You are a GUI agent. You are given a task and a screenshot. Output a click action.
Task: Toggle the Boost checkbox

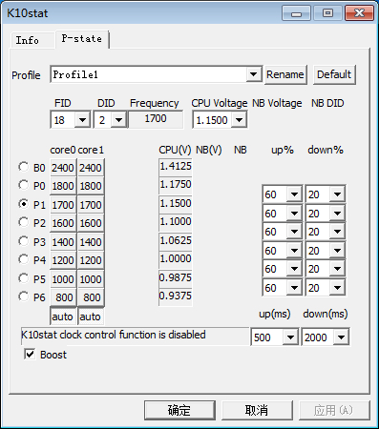pos(30,354)
